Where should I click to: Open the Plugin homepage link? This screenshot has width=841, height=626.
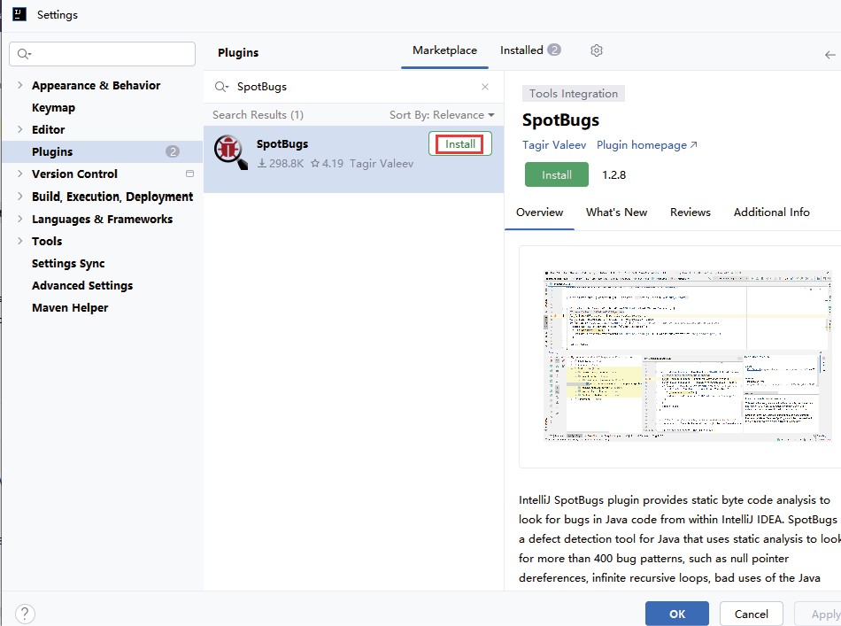coord(646,145)
